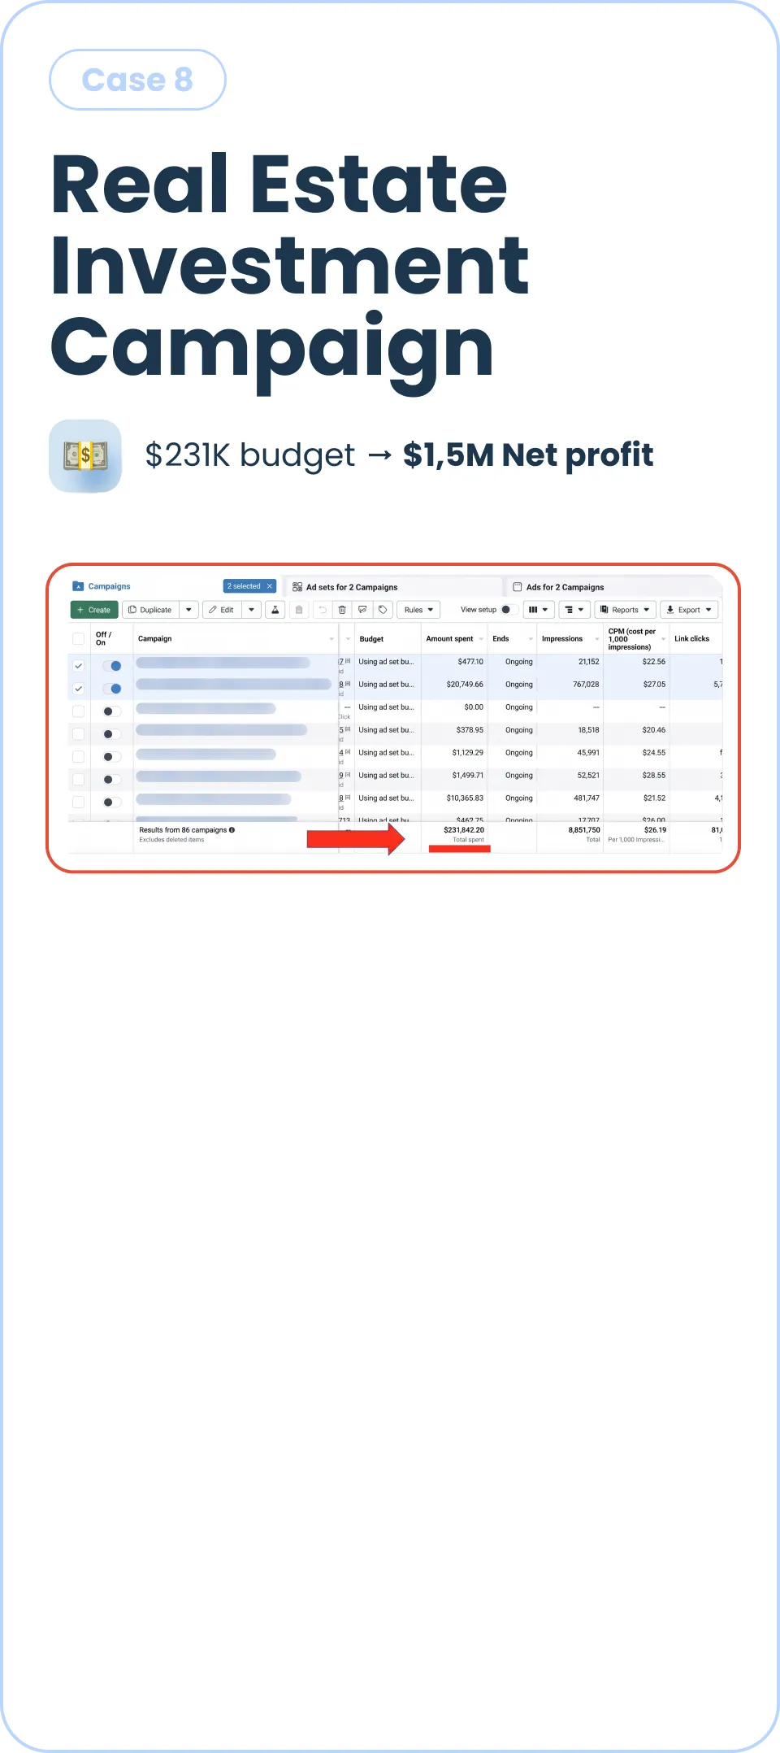Viewport: 780px width, 1753px height.
Task: Open the Duplicate dropdown arrow
Action: [x=188, y=610]
